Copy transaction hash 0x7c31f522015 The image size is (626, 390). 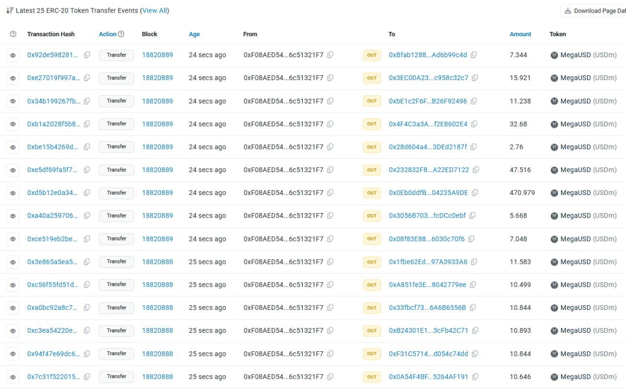pos(87,376)
